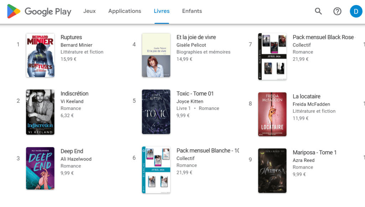
Task: Open Pack mensuel Black Rose cover
Action: [272, 56]
